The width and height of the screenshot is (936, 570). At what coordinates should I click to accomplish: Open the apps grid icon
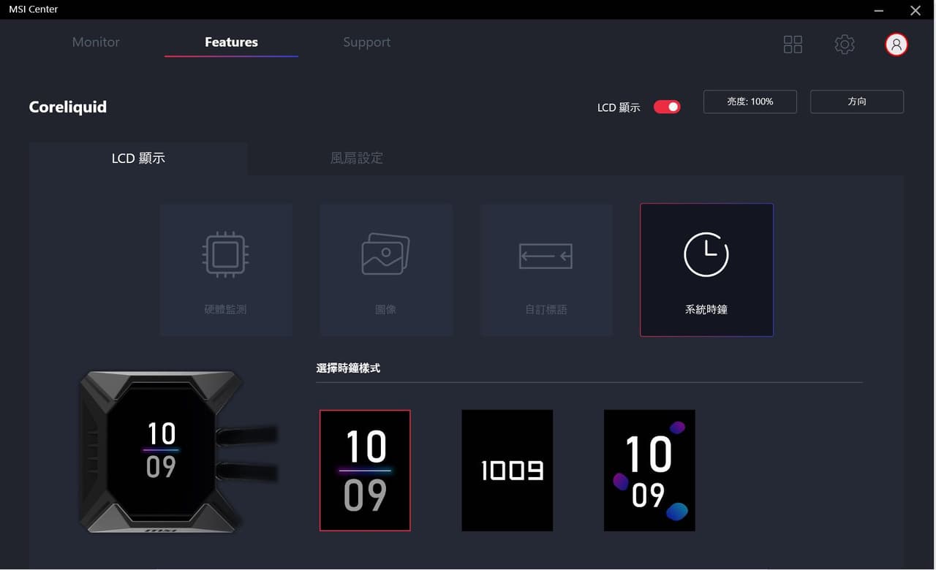coord(793,45)
